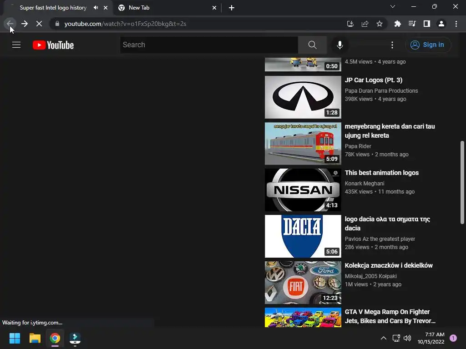Image resolution: width=466 pixels, height=349 pixels.
Task: Click channel Papa Duran Parra Productions
Action: pyautogui.click(x=381, y=91)
